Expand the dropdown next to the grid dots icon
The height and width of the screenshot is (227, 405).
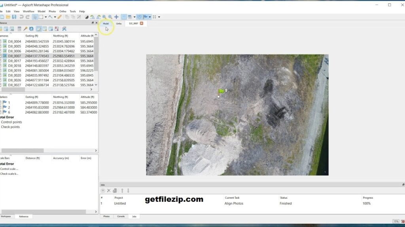pyautogui.click(x=159, y=17)
